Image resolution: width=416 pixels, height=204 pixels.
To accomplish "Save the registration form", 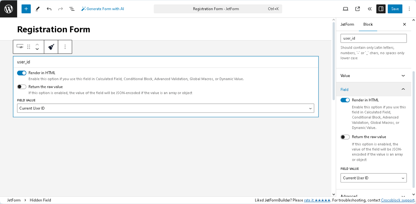I will click(395, 8).
